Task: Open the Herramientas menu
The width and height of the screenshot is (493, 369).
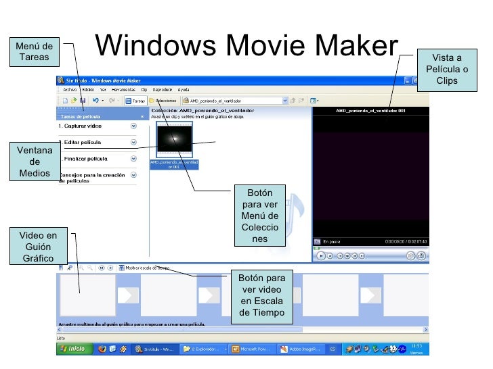Action: tap(123, 90)
